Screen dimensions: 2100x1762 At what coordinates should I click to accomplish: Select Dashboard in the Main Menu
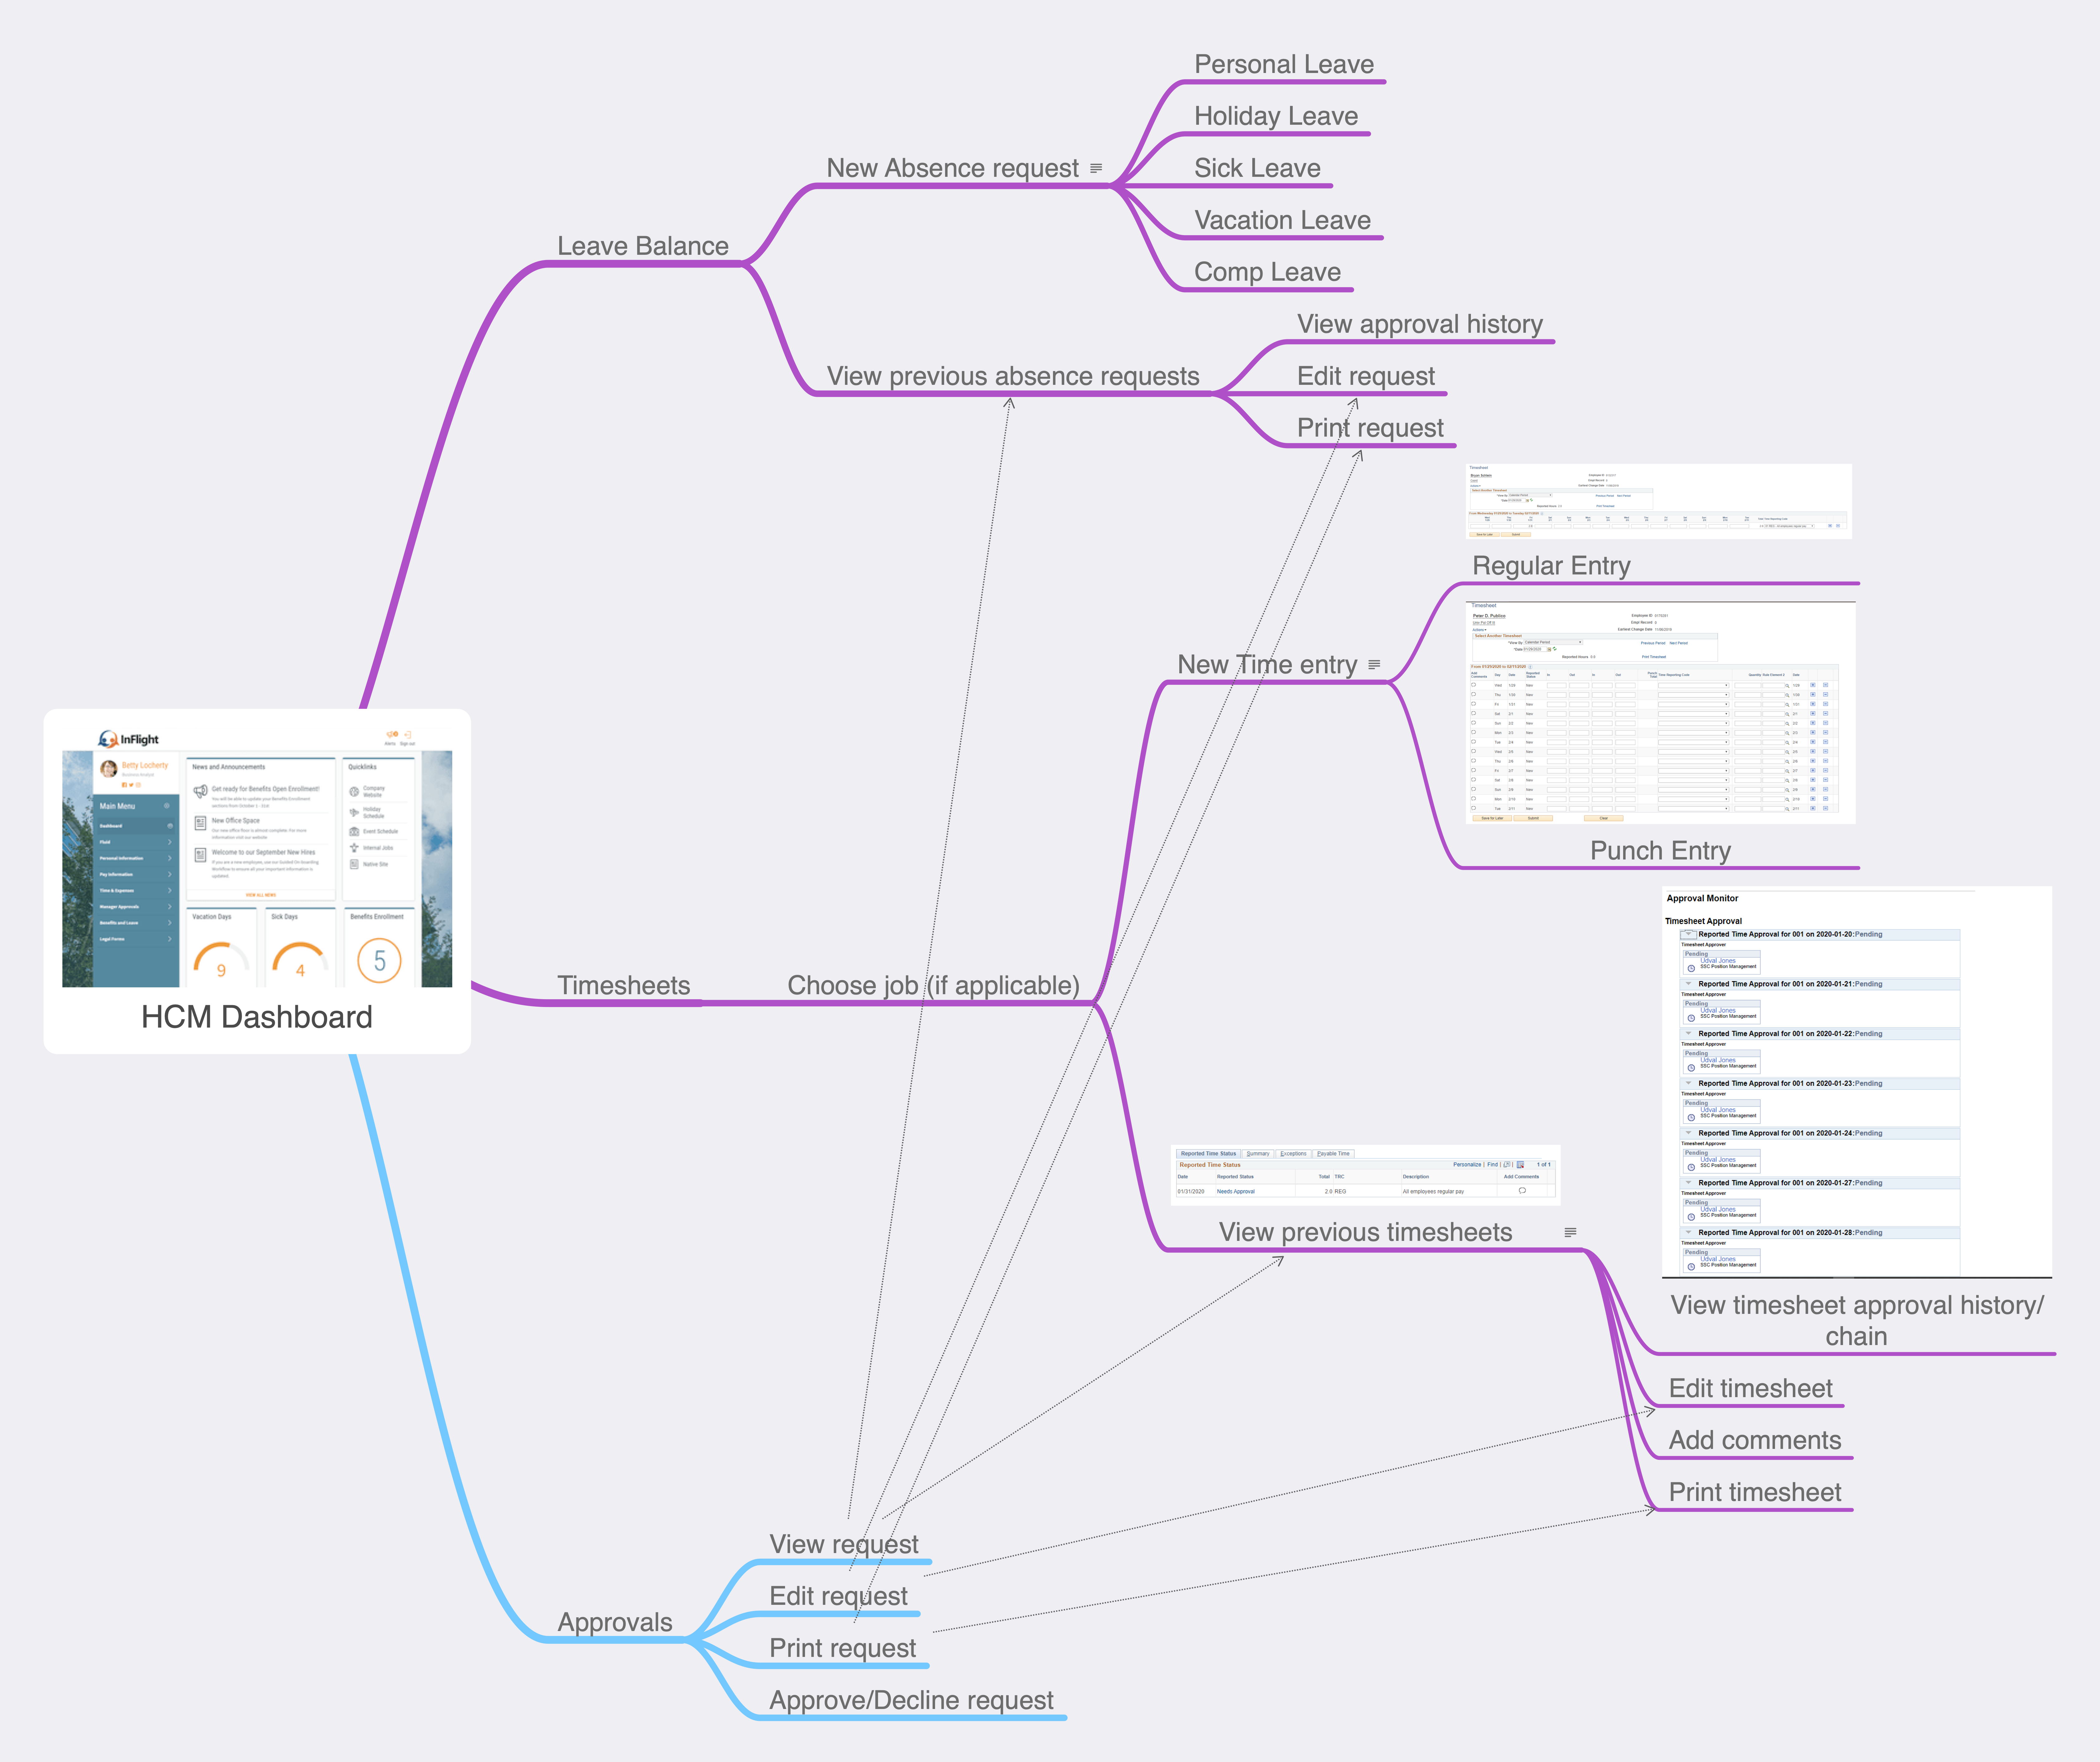pos(136,826)
